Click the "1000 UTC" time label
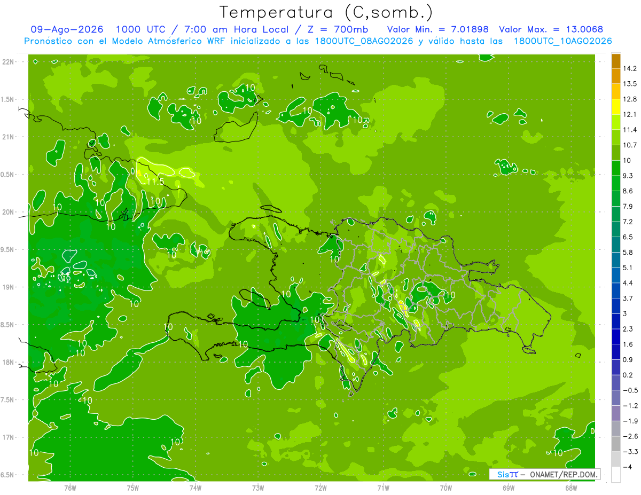The image size is (641, 495). [x=141, y=29]
